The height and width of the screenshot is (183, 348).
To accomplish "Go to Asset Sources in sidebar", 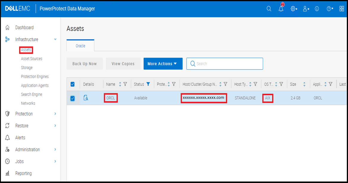I will tap(32, 59).
